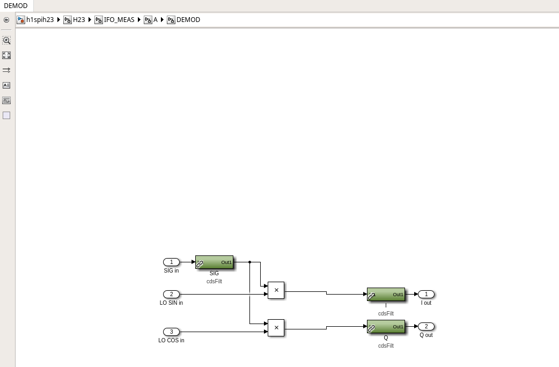Click the DEMOD subsystem icon in breadcrumb

171,20
